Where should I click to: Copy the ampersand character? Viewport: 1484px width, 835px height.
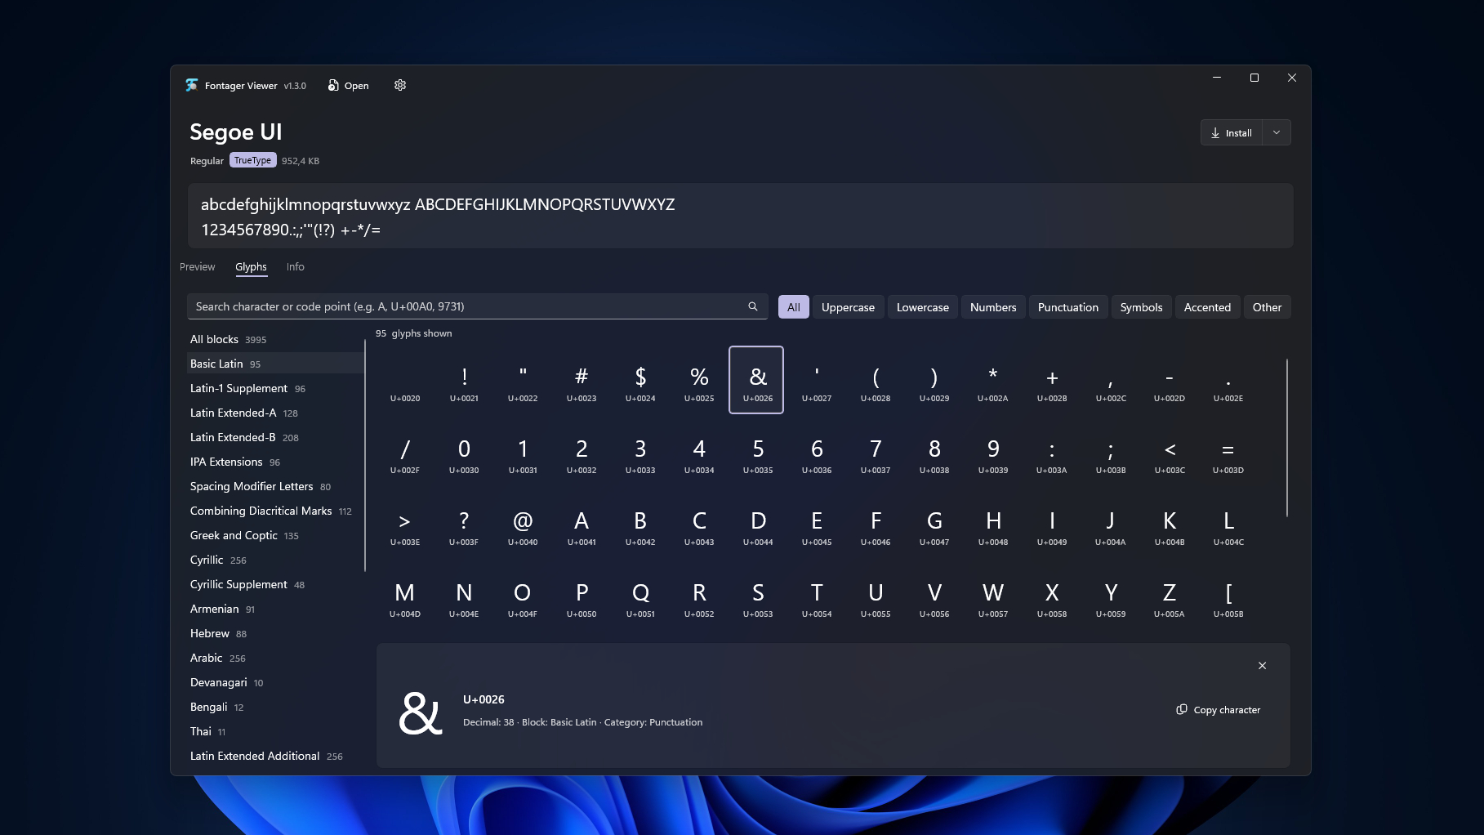(x=1218, y=709)
